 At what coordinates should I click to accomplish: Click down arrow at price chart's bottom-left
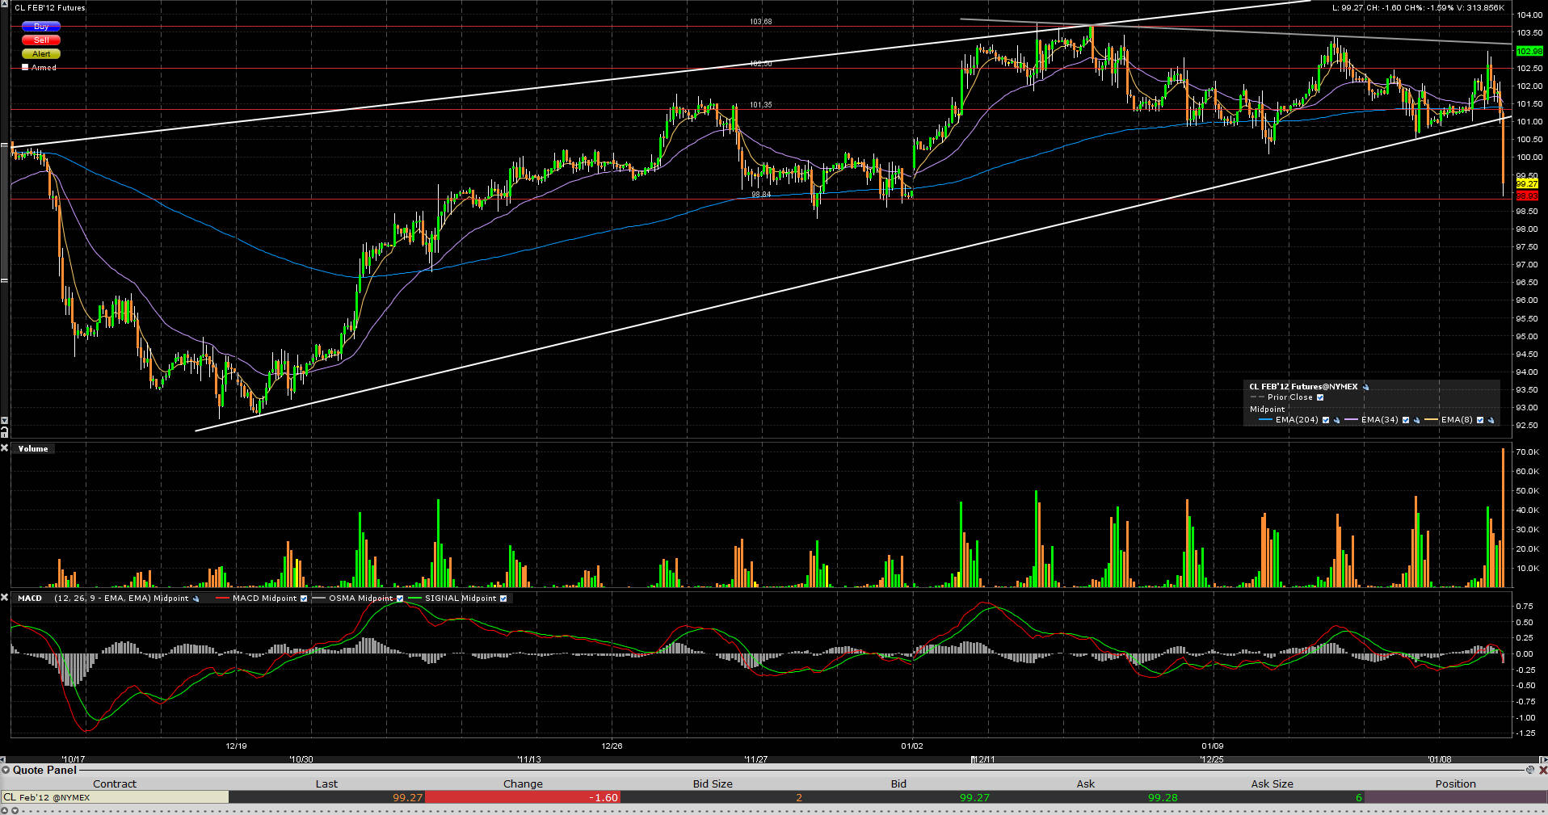pos(4,421)
